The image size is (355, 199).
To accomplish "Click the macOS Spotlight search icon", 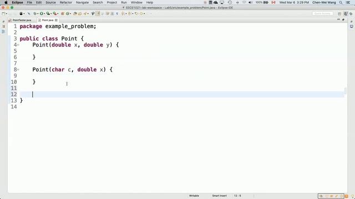I will (x=341, y=2).
